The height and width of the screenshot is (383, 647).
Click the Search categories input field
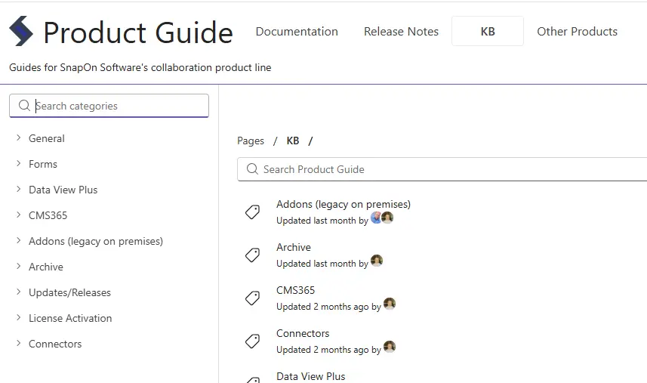pos(113,106)
